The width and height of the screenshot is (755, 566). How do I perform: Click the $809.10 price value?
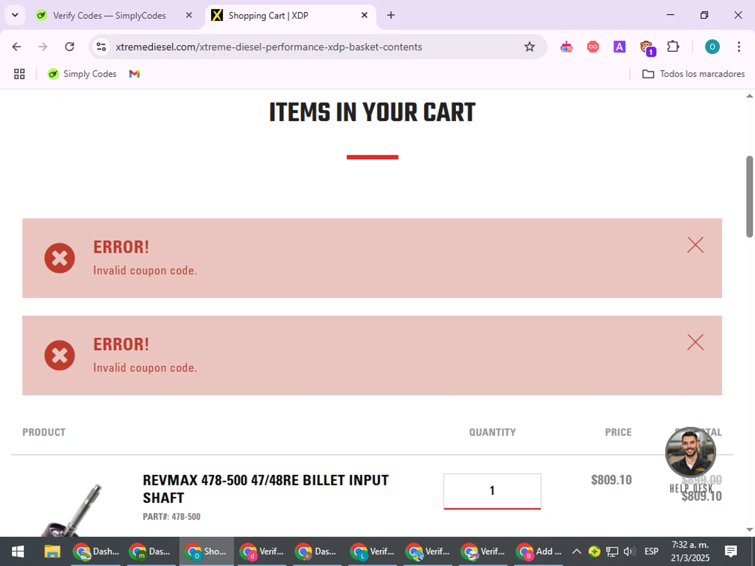click(611, 480)
